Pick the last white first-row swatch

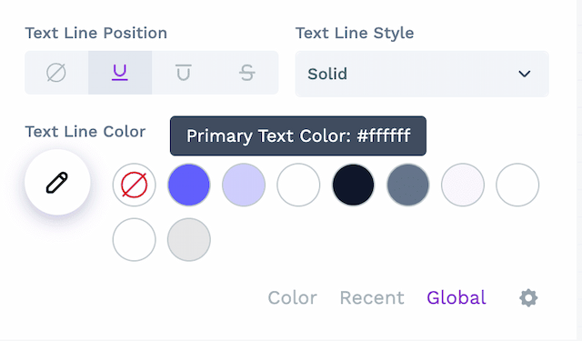click(517, 185)
